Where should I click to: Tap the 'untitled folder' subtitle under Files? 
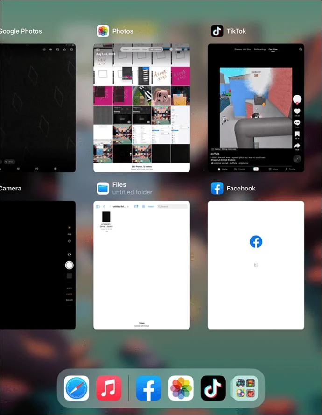pyautogui.click(x=132, y=192)
